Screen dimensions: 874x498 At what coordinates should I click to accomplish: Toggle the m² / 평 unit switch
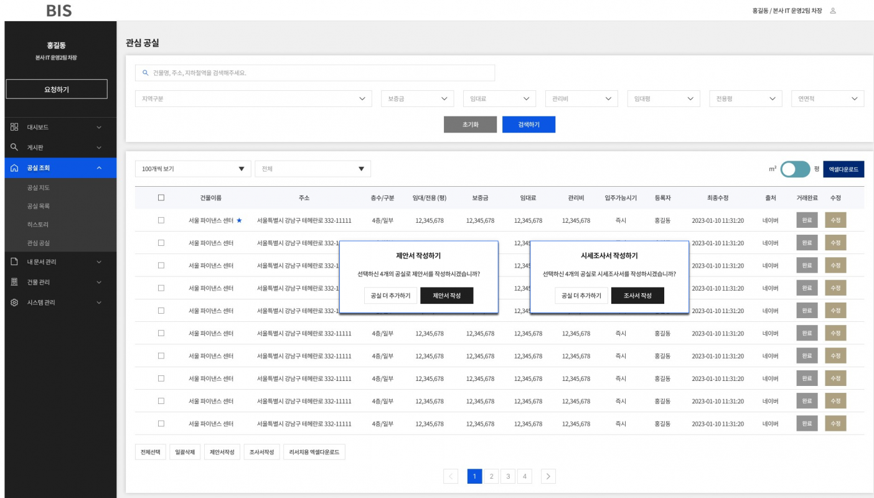coord(795,169)
